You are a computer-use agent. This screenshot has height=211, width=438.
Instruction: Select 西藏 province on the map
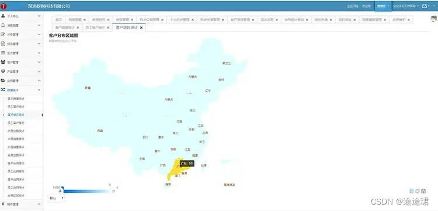pyautogui.click(x=100, y=130)
